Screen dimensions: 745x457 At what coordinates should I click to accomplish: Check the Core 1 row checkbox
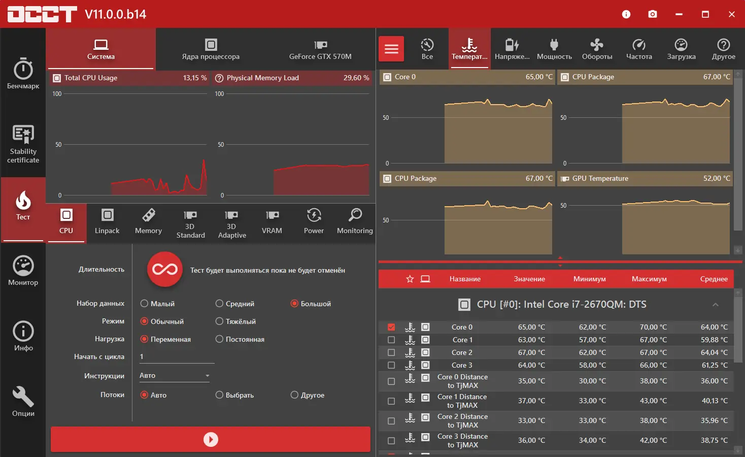tap(391, 340)
